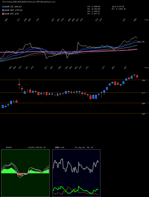Image resolution: width=149 pixels, height=197 pixels.
Task: Select the Pre C: 297.74 value
Action: click(94, 14)
